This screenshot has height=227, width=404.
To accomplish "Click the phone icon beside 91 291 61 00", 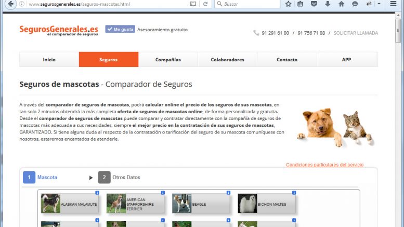I will [x=256, y=33].
